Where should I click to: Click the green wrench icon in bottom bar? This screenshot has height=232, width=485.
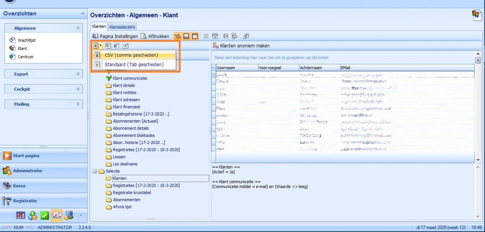(45, 215)
